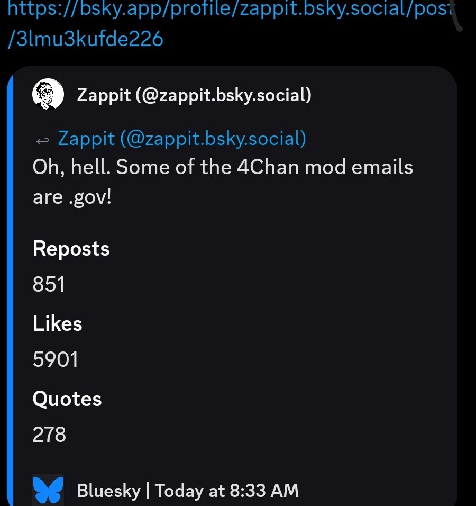Click the Reposts field label
This screenshot has height=506, width=476.
pos(71,248)
